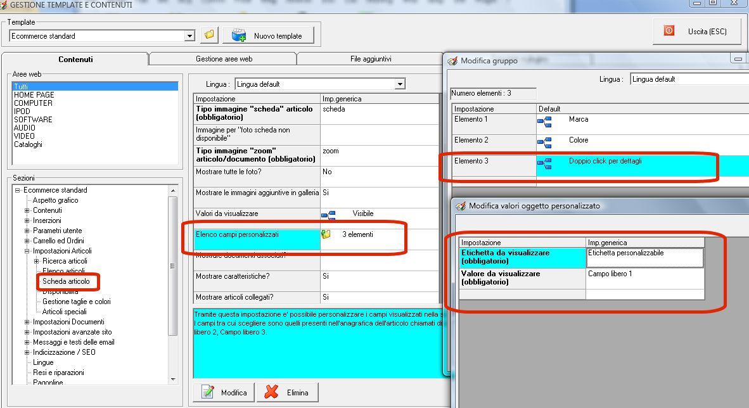
Task: Click the Modifica valori oggetto personalizzato window icon
Action: click(x=461, y=206)
